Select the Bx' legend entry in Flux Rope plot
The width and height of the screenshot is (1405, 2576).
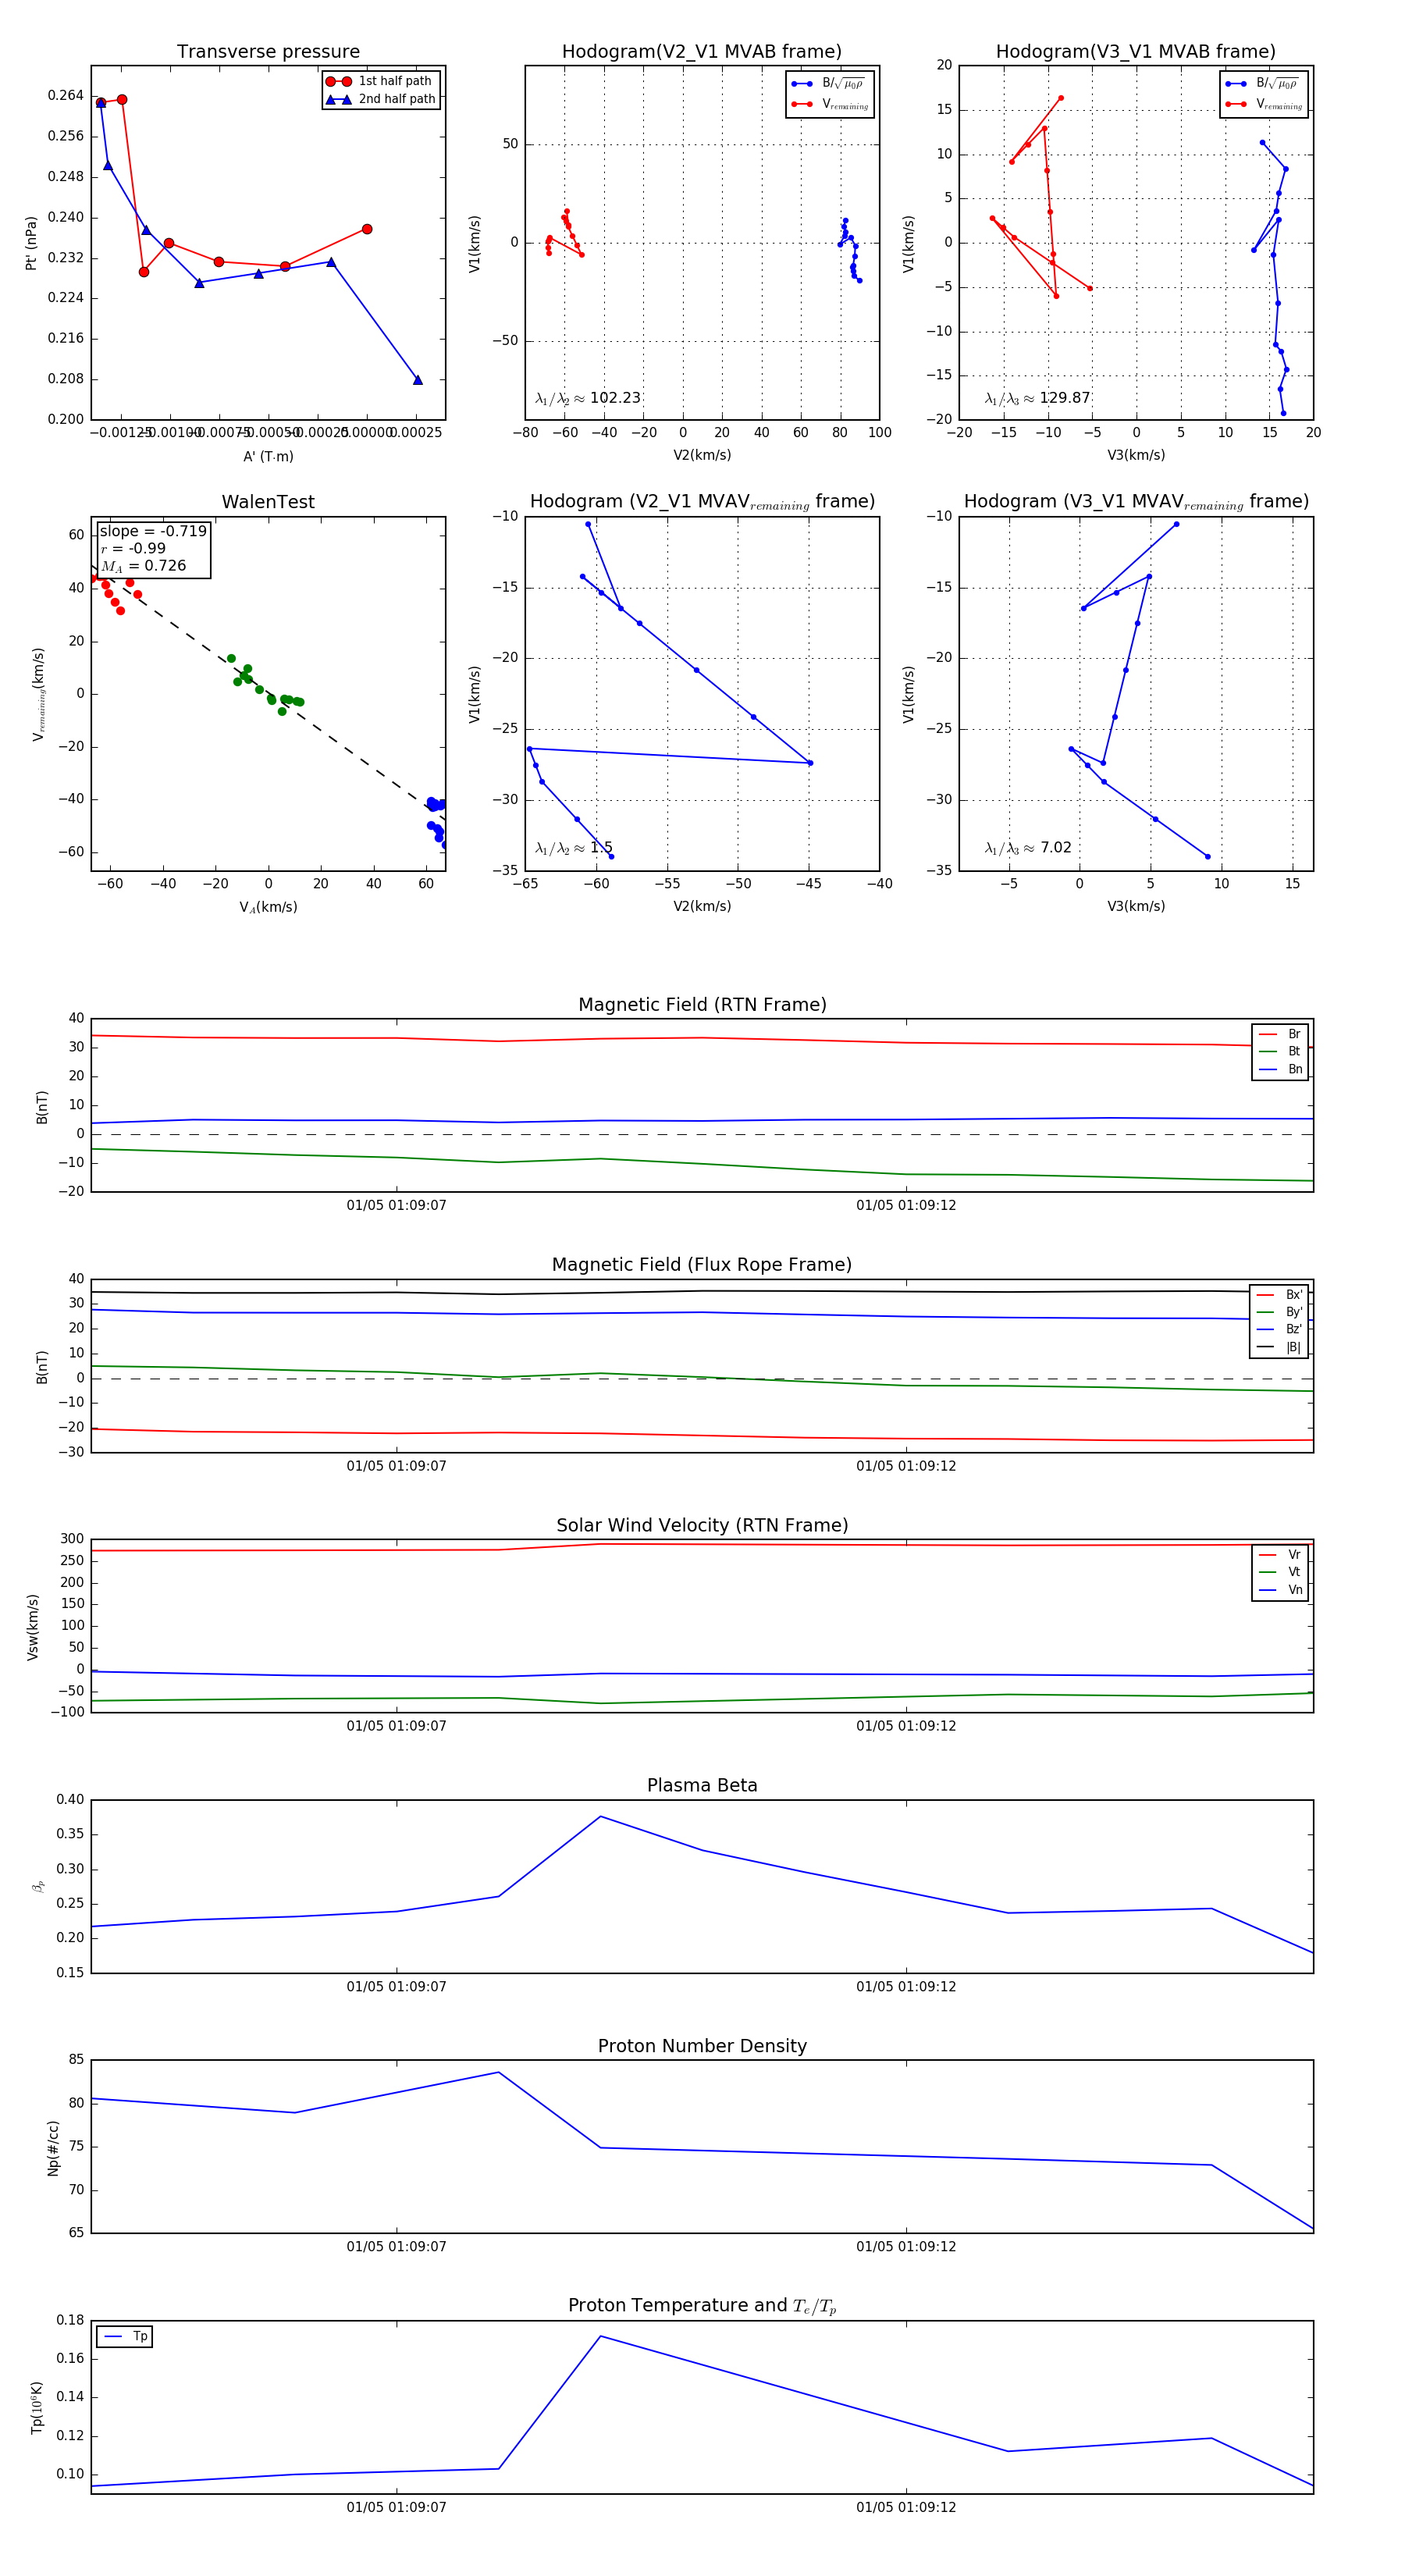[x=1279, y=1295]
